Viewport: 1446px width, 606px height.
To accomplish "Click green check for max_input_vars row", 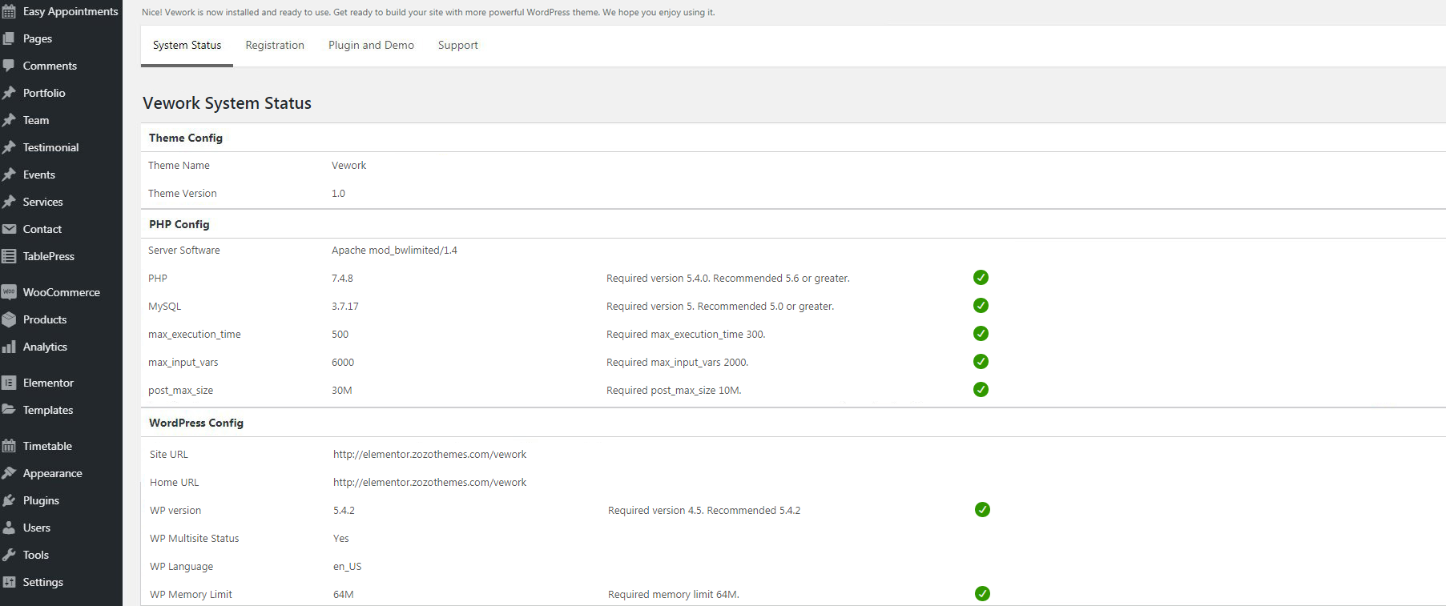I will click(981, 362).
